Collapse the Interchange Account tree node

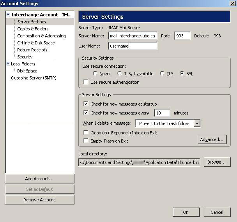[x=9, y=15]
